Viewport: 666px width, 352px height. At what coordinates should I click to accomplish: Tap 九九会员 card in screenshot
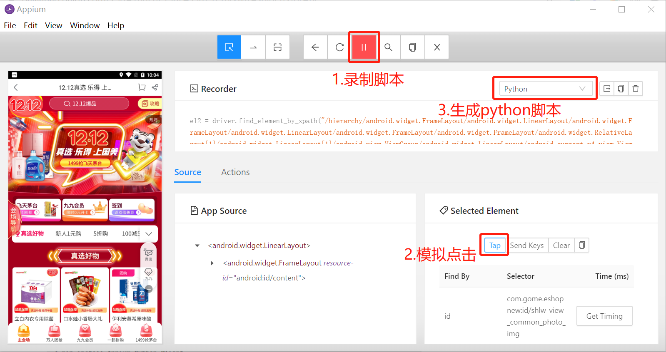coord(85,209)
